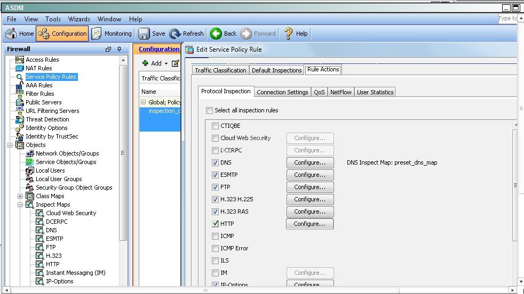Image resolution: width=524 pixels, height=294 pixels.
Task: Click Configure button for ESMTP
Action: 310,175
